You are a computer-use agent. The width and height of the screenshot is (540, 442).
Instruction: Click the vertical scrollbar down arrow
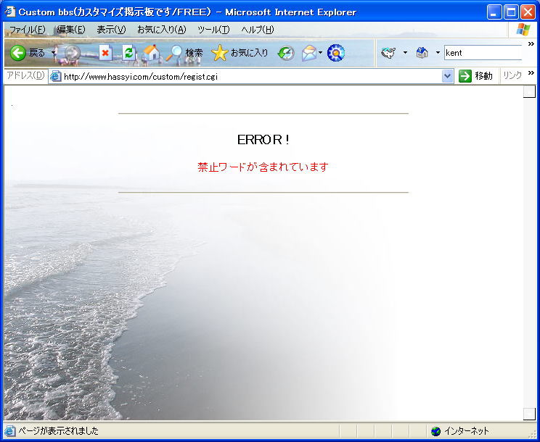[x=529, y=414]
